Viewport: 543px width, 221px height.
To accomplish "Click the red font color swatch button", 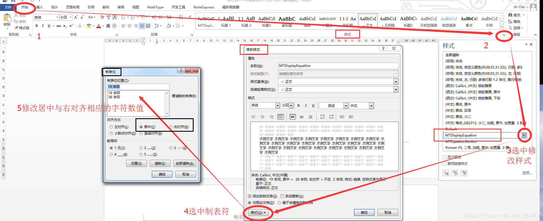I will [99, 26].
